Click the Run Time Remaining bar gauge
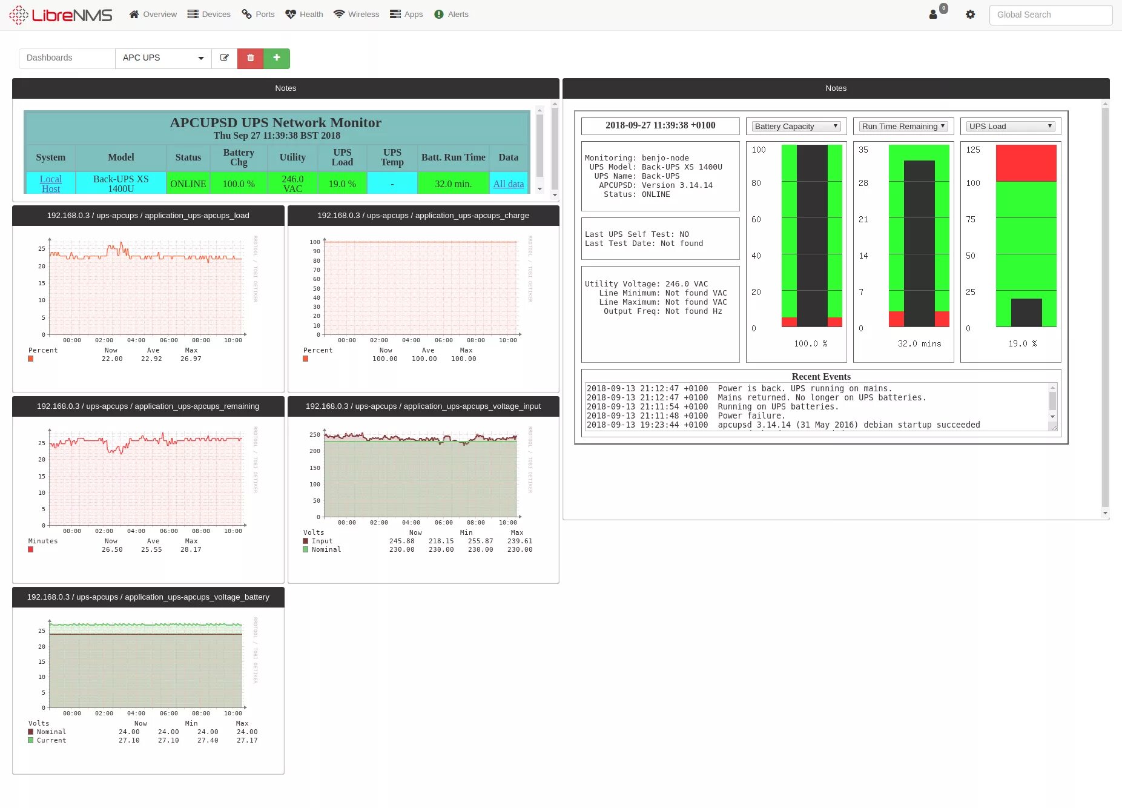This screenshot has height=808, width=1122. [x=919, y=236]
